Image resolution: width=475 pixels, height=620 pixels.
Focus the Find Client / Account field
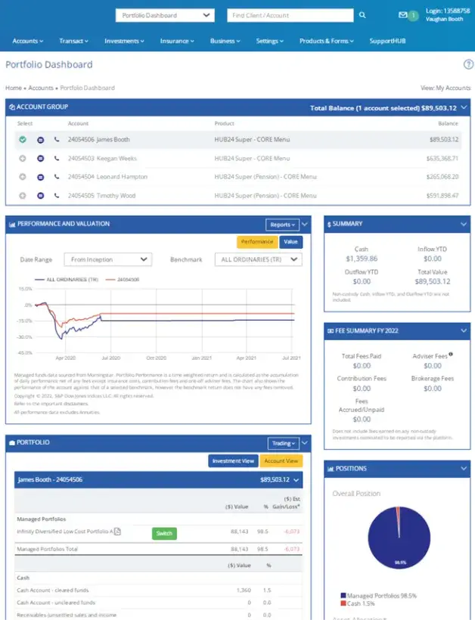290,15
